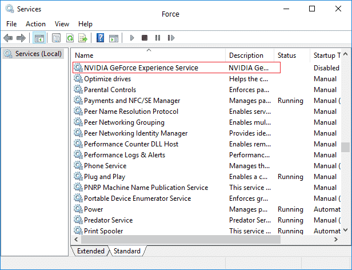
Task: Click the Export List toolbar icon
Action: coord(83,38)
